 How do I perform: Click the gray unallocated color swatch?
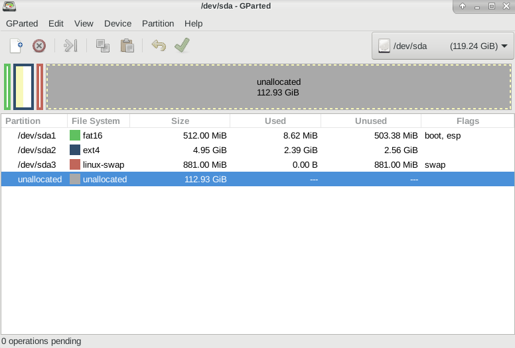pos(75,179)
